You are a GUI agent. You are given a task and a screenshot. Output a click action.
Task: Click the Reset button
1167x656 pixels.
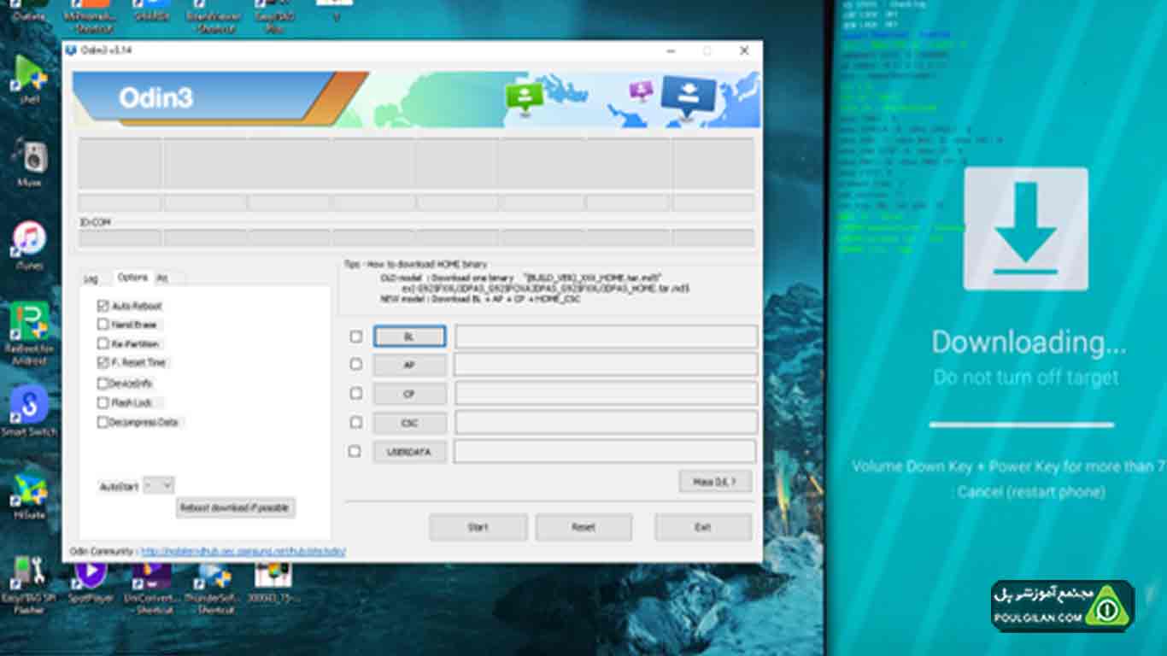pyautogui.click(x=583, y=527)
